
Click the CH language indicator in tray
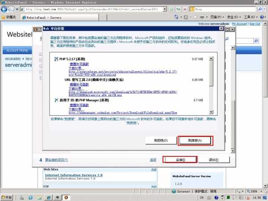tap(202, 198)
